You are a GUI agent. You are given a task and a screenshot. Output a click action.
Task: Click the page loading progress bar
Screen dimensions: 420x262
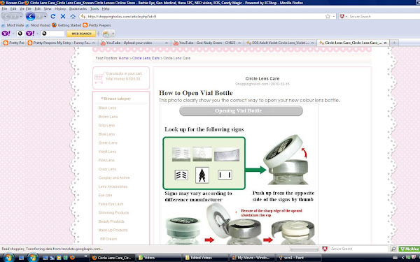pos(304,249)
